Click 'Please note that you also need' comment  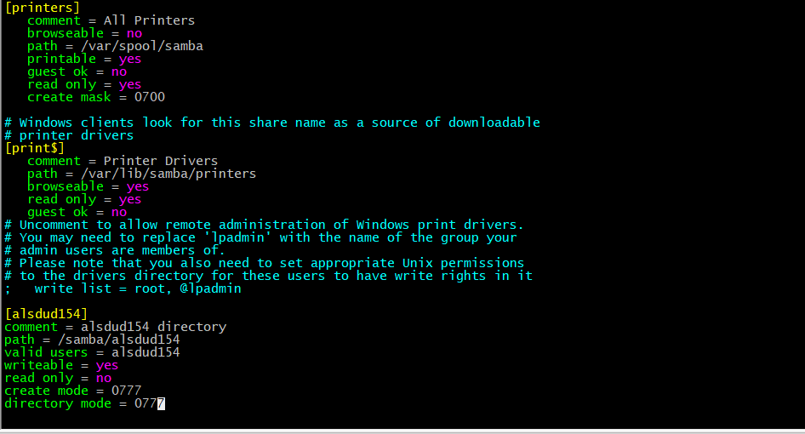click(264, 263)
